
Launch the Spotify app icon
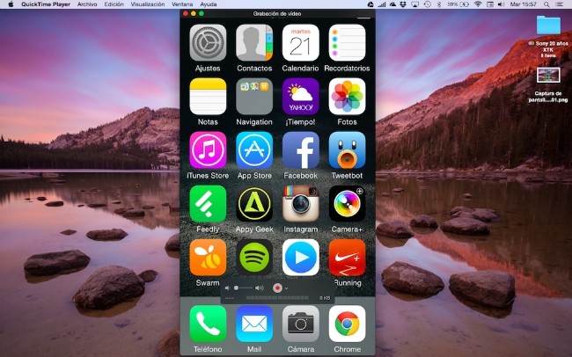(x=254, y=258)
